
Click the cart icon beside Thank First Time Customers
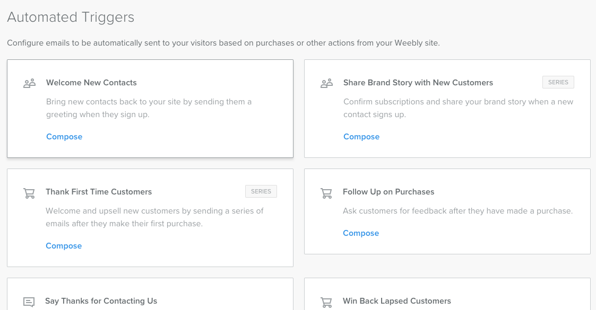pos(29,193)
